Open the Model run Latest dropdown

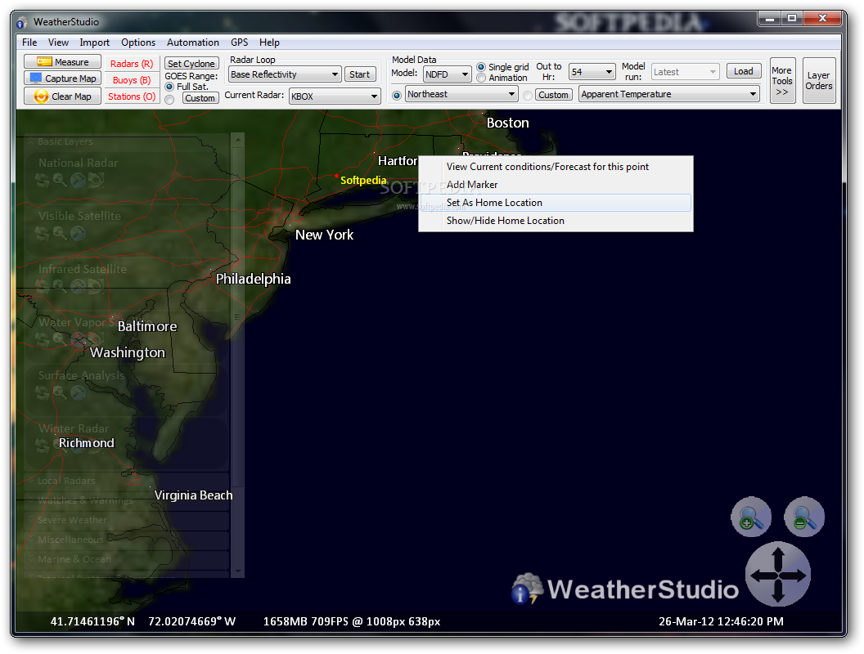point(685,72)
